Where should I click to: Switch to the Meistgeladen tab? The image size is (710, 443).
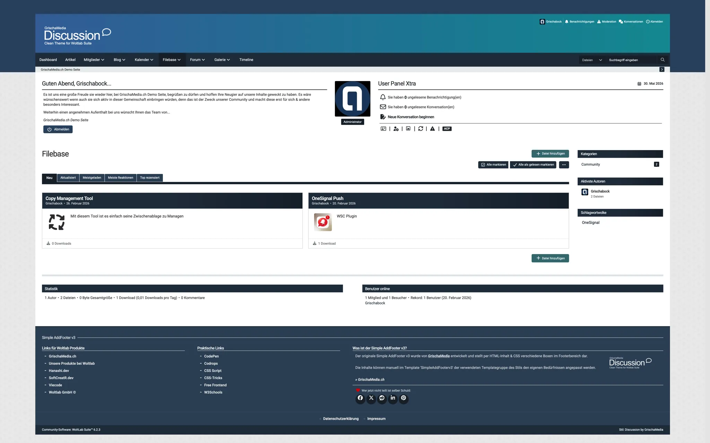[92, 178]
